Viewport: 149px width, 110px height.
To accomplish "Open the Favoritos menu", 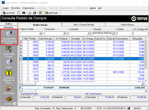I will click(x=16, y=8).
